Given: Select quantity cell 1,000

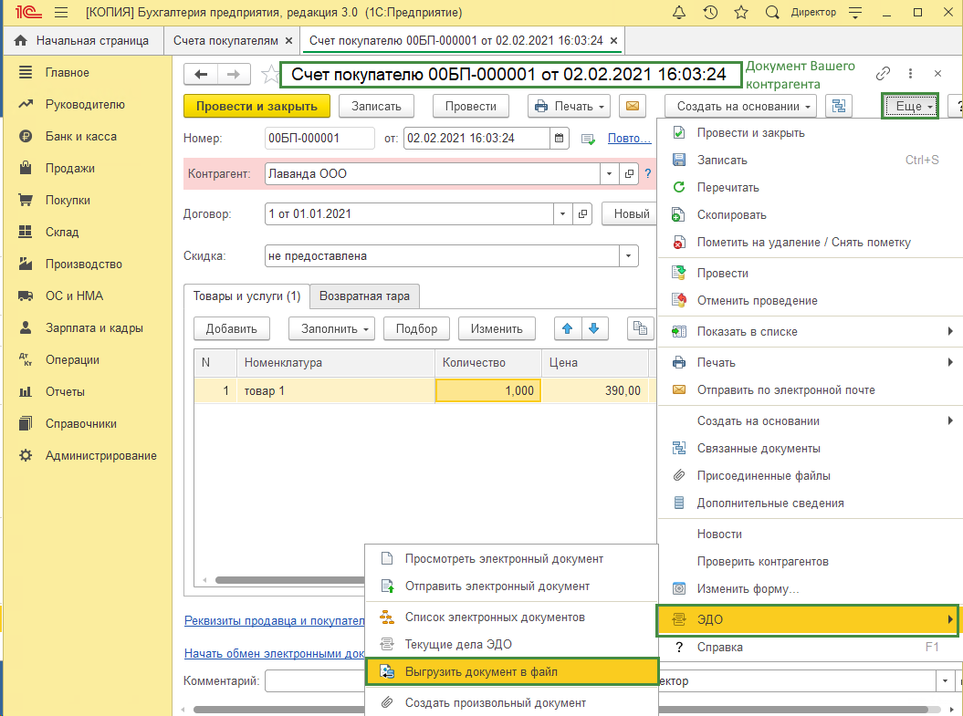Looking at the screenshot, I should [488, 390].
